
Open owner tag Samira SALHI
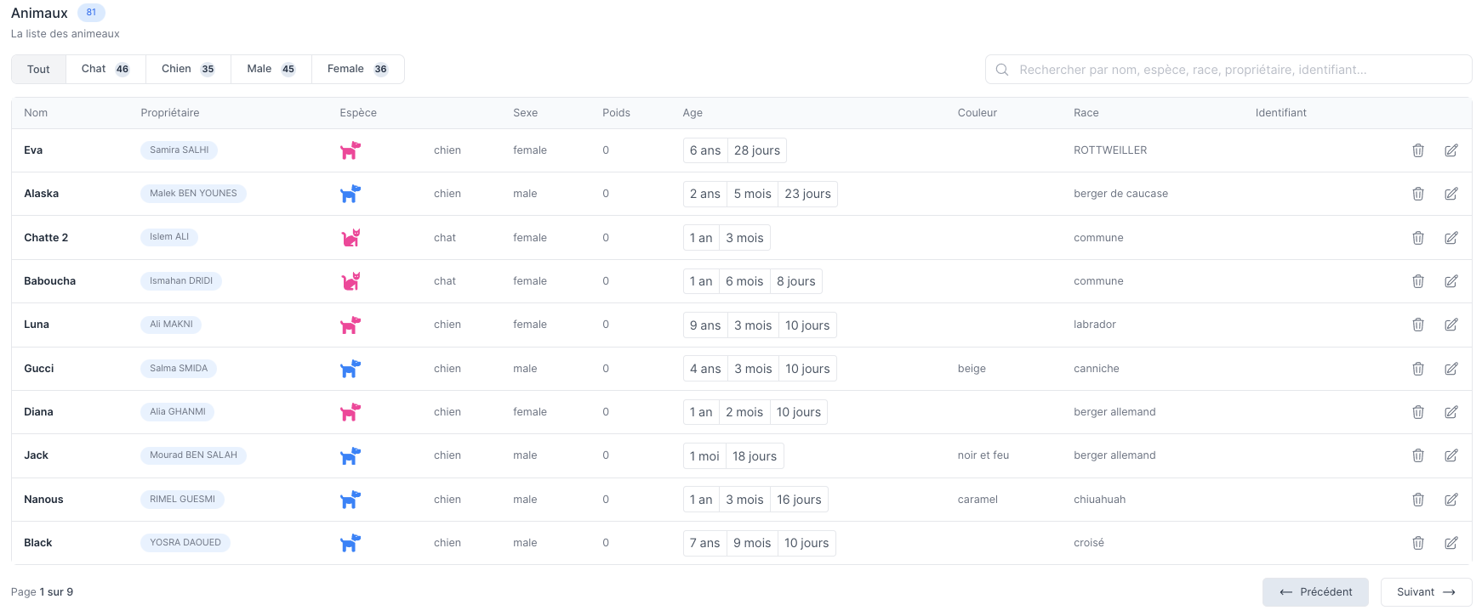tap(179, 150)
